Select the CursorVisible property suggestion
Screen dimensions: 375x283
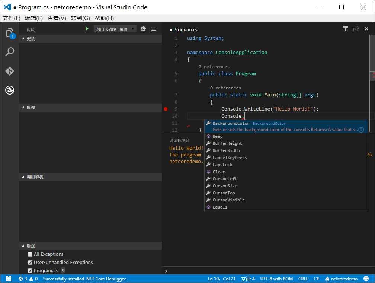[x=286, y=200]
